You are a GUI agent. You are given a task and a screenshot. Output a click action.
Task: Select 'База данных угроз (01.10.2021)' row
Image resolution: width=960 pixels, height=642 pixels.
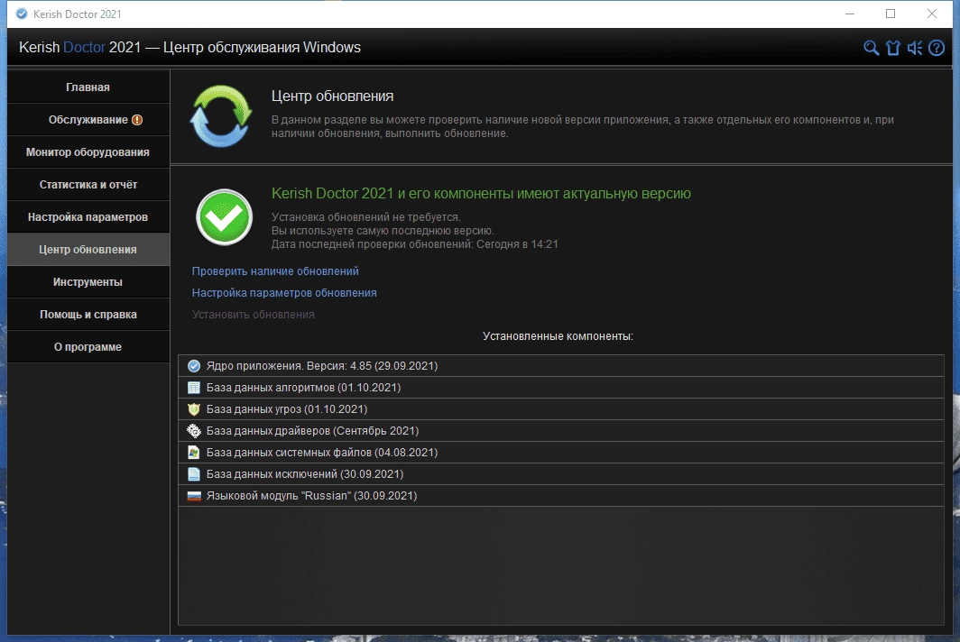[x=561, y=409]
